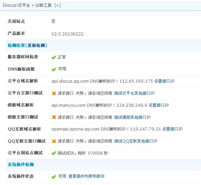Click the [+] link beside 诊断工具
Viewport: 201px width, 185px height.
tap(57, 5)
